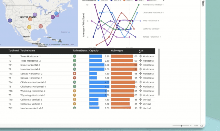Click the yellow warning icon for California-Vertical-1
This screenshot has height=131, width=220.
(x=74, y=104)
